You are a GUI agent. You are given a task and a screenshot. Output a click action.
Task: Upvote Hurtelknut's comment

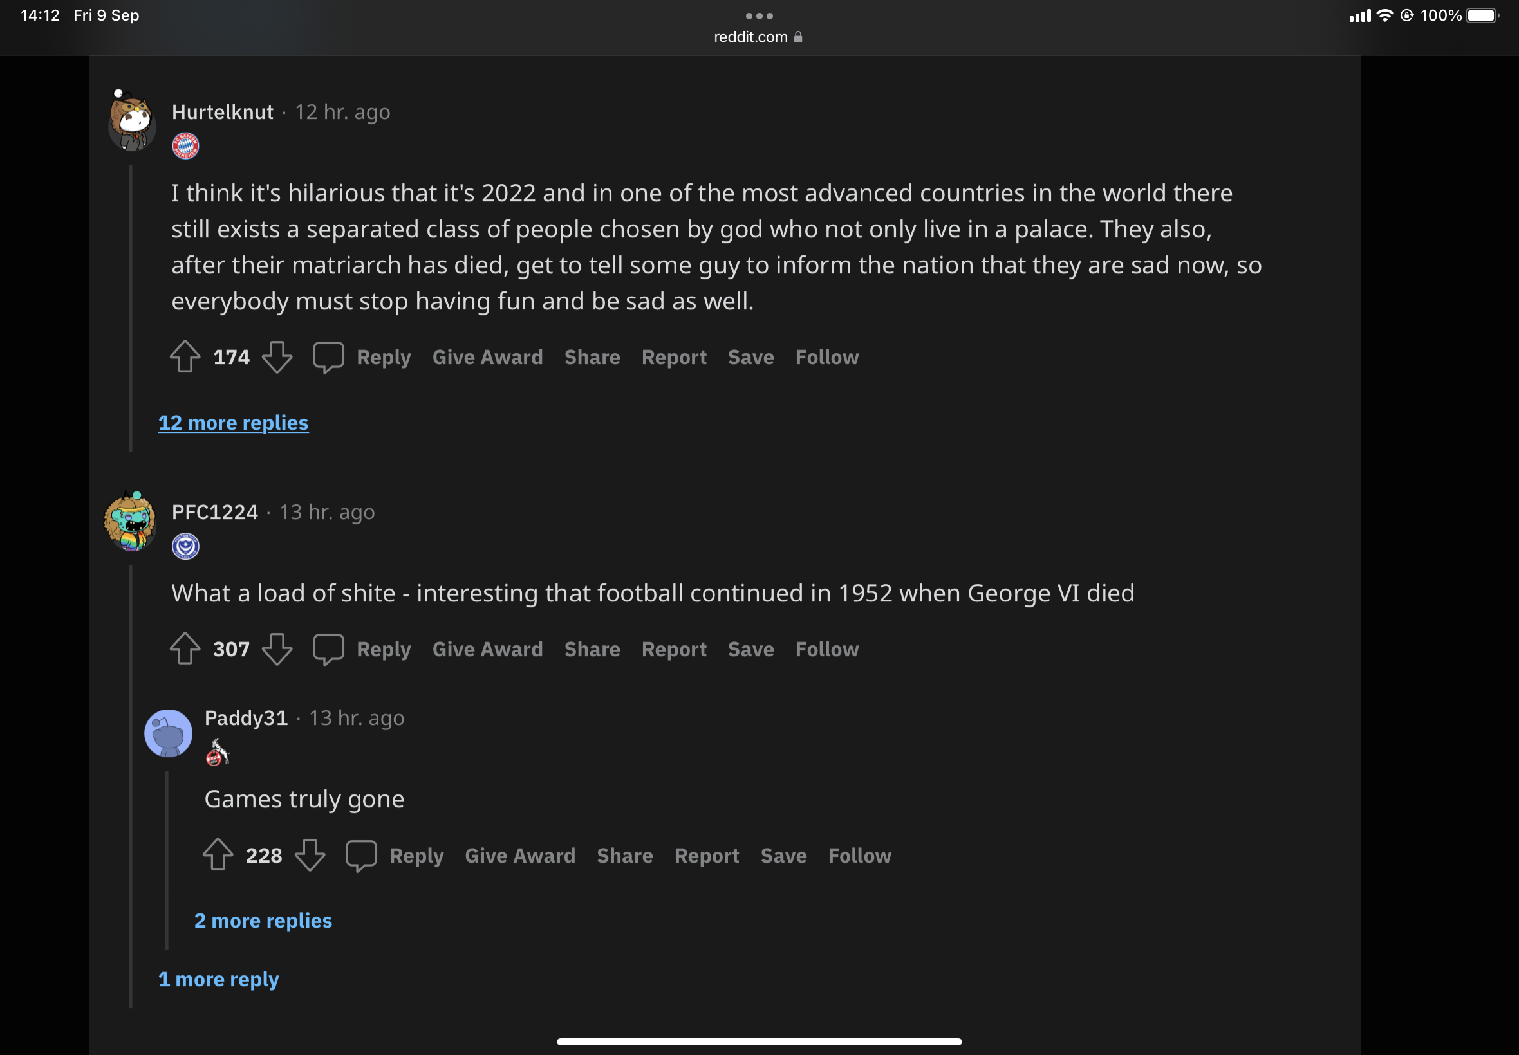(x=185, y=357)
